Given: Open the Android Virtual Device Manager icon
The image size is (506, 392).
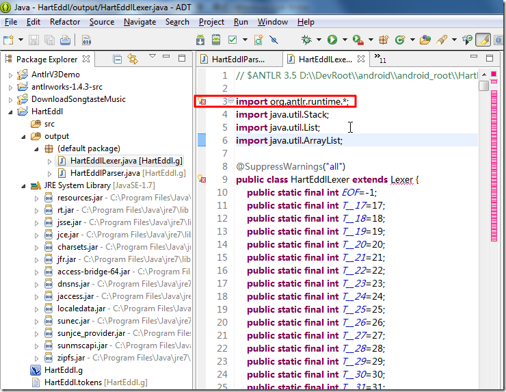Looking at the screenshot, I should [x=216, y=40].
